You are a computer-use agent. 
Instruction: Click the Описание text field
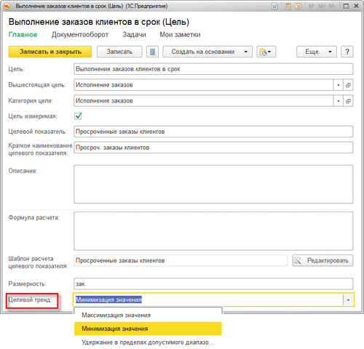click(x=213, y=184)
